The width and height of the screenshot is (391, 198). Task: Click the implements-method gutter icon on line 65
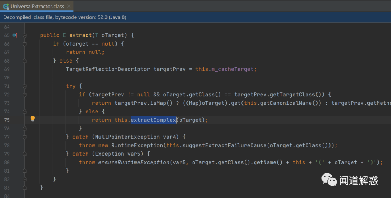click(15, 35)
